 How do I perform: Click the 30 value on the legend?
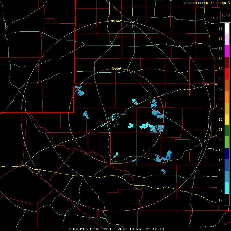(x=220, y=119)
